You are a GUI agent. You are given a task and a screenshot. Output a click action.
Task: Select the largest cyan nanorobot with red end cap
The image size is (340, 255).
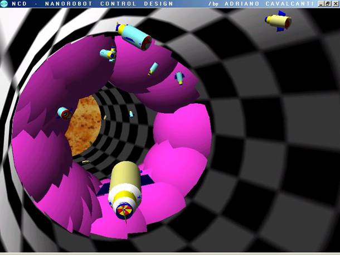(134, 36)
